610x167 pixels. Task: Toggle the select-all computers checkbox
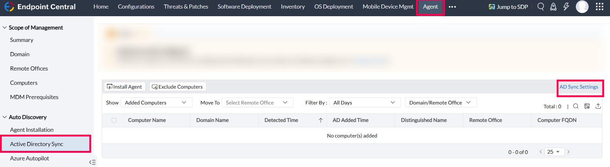pyautogui.click(x=114, y=120)
